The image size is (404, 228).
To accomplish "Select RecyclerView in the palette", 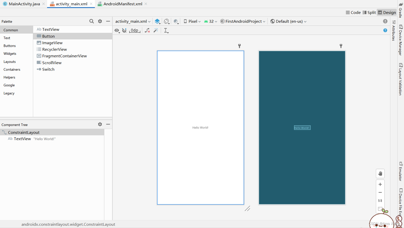I will pos(73,49).
